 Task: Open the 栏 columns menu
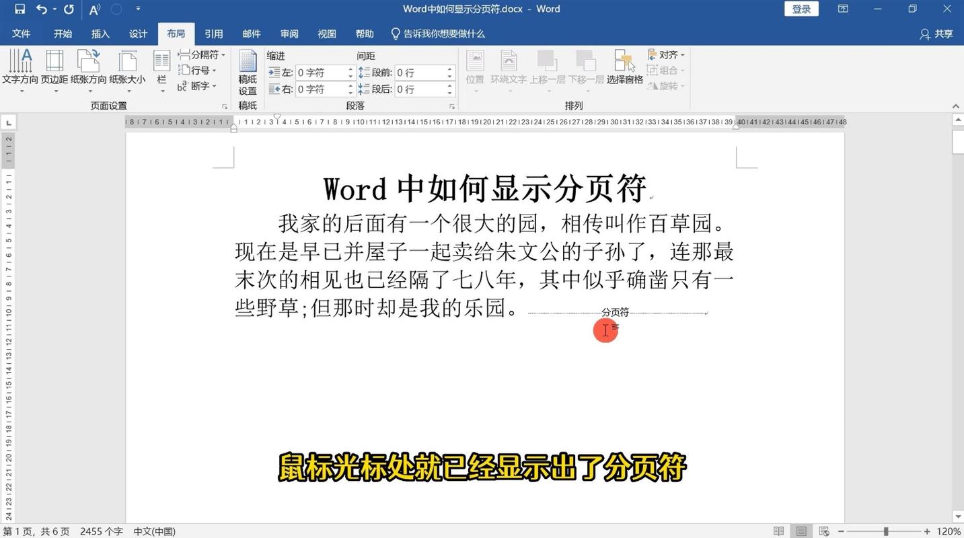161,71
